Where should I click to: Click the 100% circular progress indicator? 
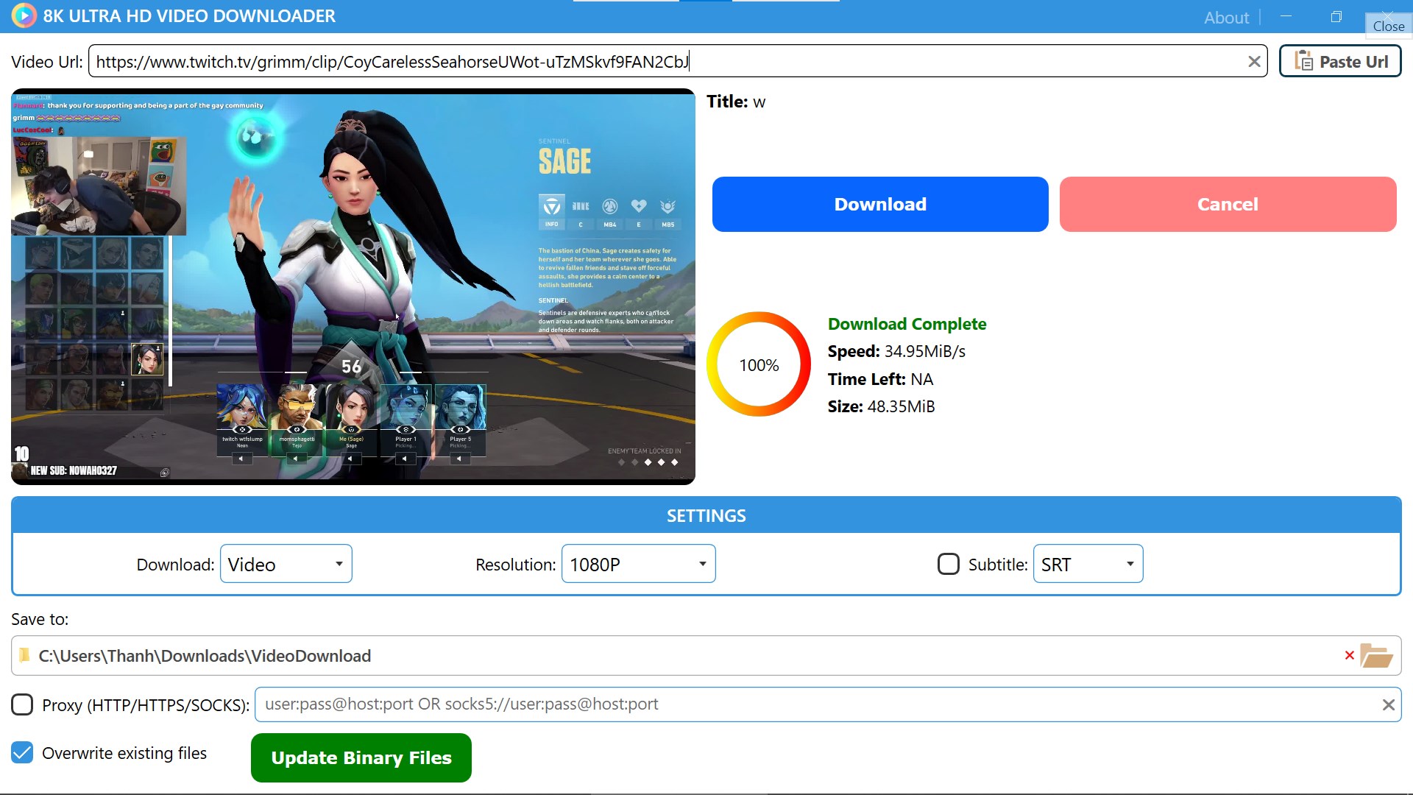[758, 364]
